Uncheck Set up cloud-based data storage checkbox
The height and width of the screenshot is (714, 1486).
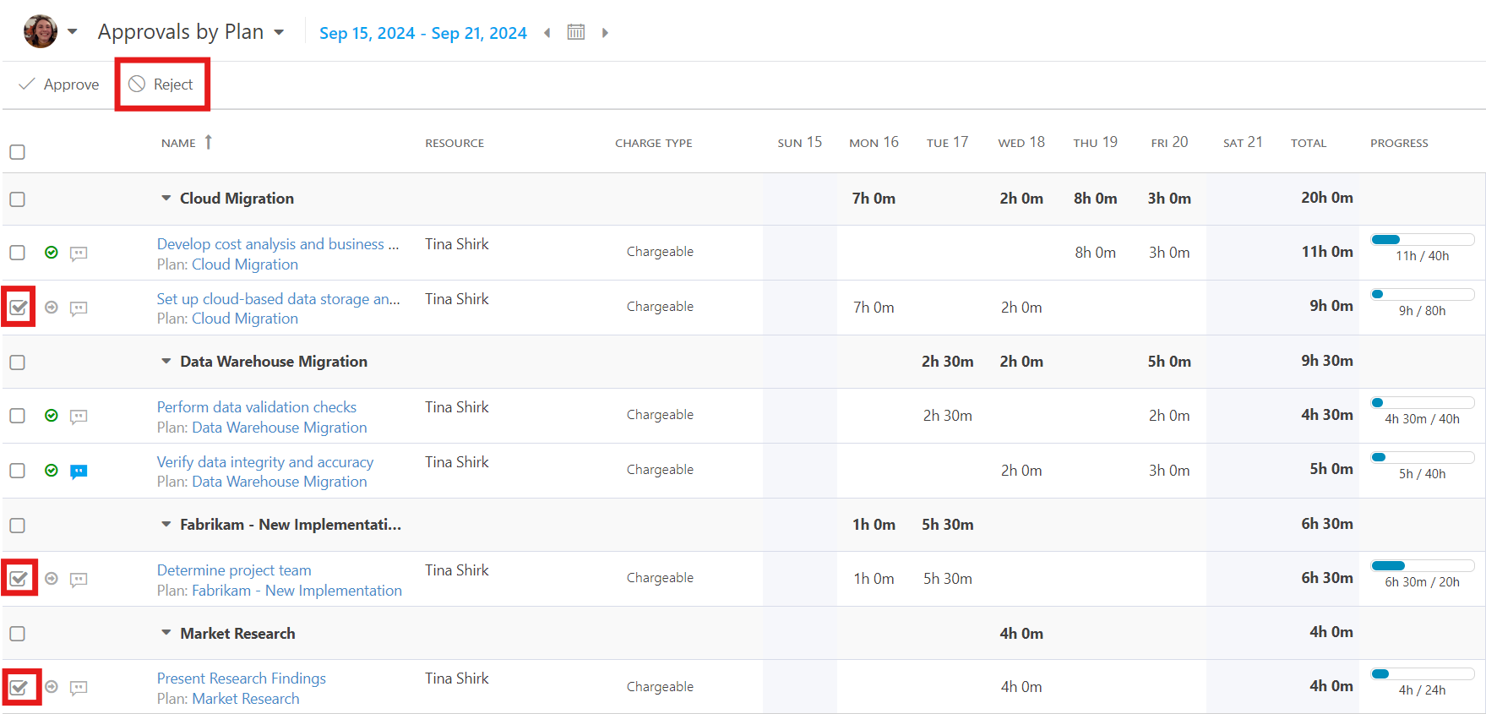pos(19,308)
